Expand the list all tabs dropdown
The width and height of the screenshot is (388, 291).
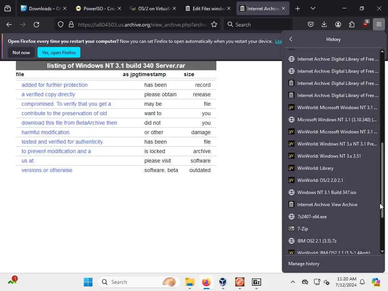pyautogui.click(x=313, y=9)
